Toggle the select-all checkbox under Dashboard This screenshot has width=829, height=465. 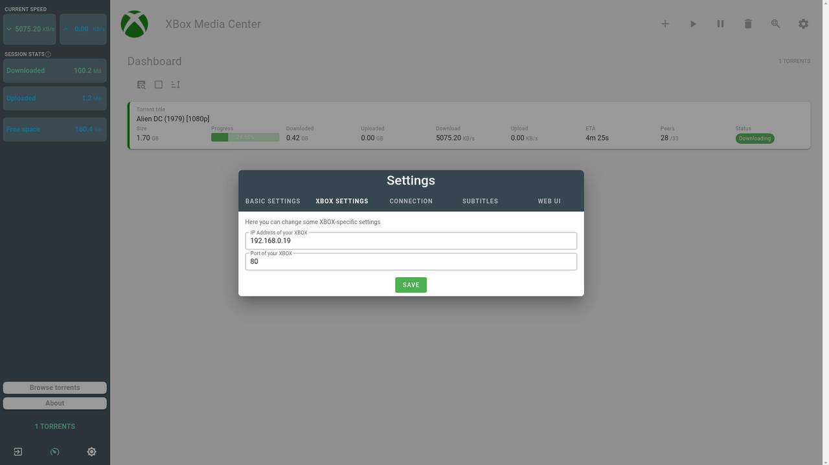click(x=159, y=85)
